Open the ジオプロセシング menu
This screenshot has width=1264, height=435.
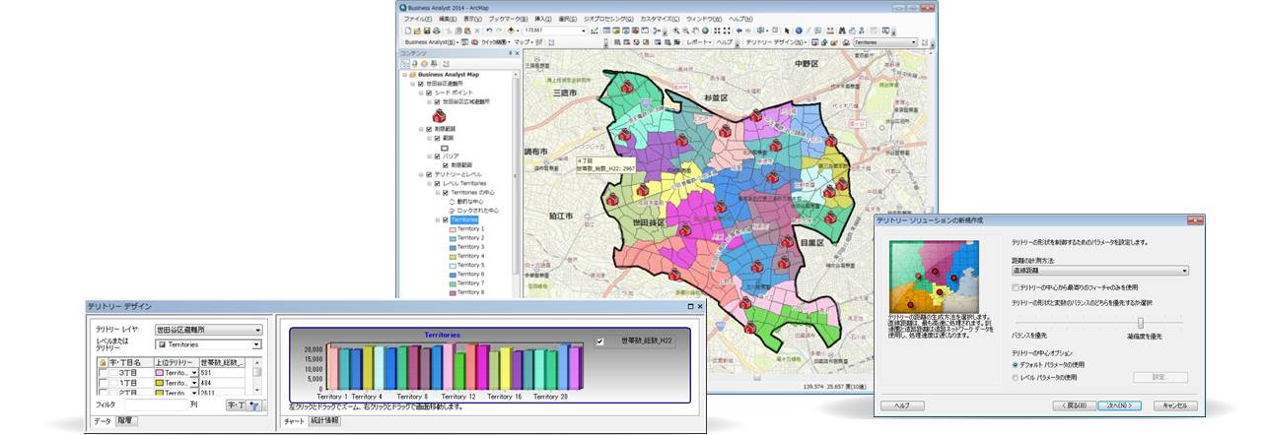click(608, 19)
